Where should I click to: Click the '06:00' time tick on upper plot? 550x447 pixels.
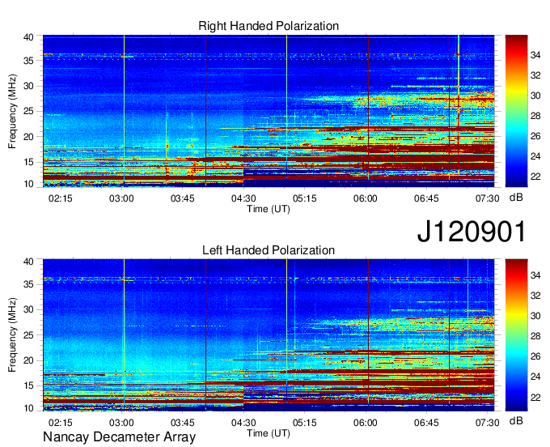366,198
